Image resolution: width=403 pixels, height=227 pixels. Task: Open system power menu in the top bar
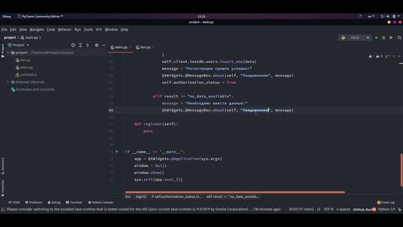coord(395,16)
